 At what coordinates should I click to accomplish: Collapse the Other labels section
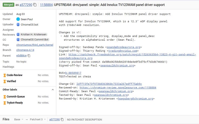pos(53,90)
